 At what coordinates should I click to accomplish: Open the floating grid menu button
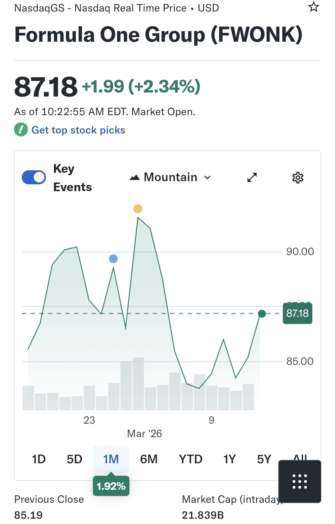coord(300,481)
